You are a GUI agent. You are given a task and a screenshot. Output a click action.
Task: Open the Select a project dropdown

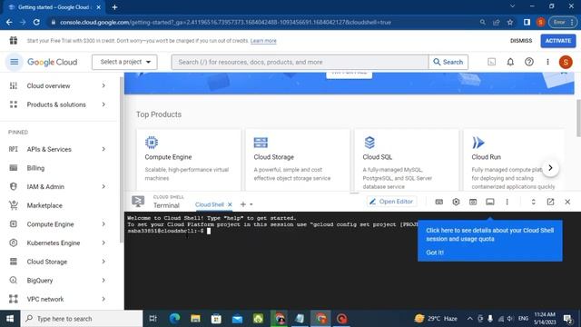click(x=124, y=62)
